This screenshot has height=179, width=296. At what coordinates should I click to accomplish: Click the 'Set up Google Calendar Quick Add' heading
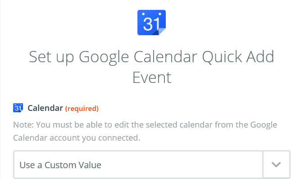click(151, 57)
